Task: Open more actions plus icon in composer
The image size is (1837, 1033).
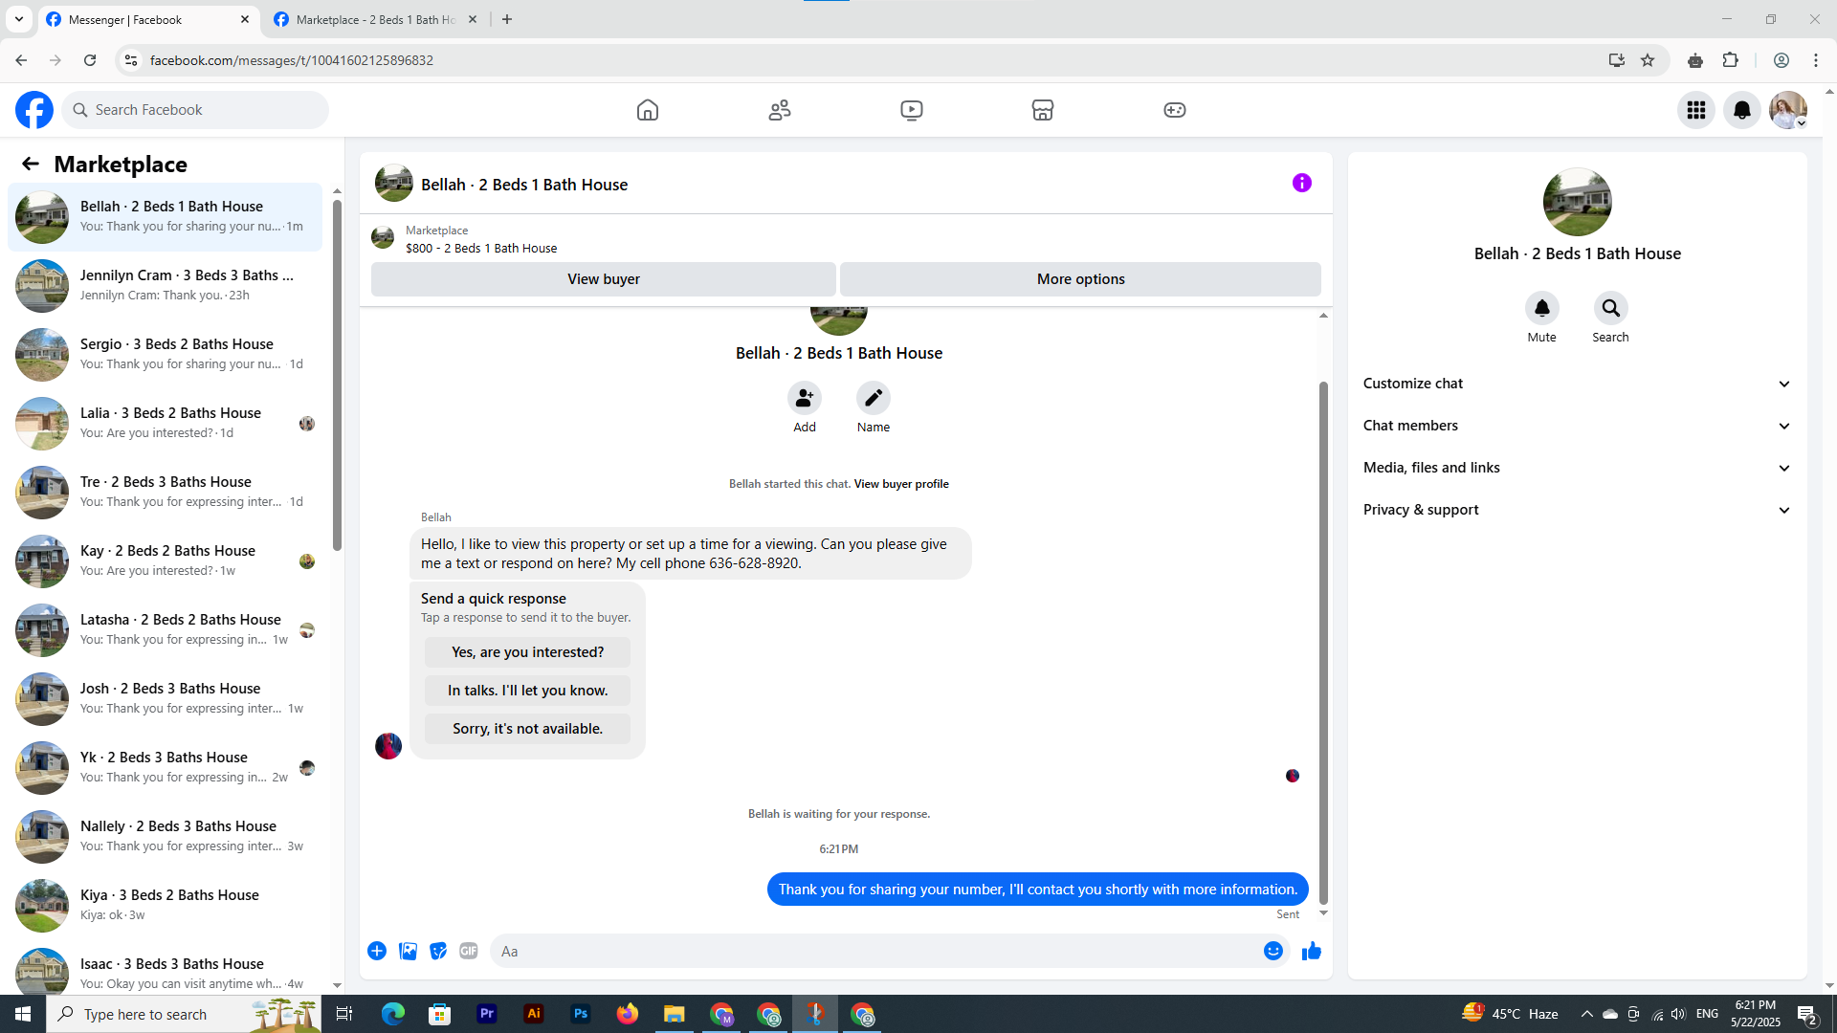Action: tap(377, 951)
